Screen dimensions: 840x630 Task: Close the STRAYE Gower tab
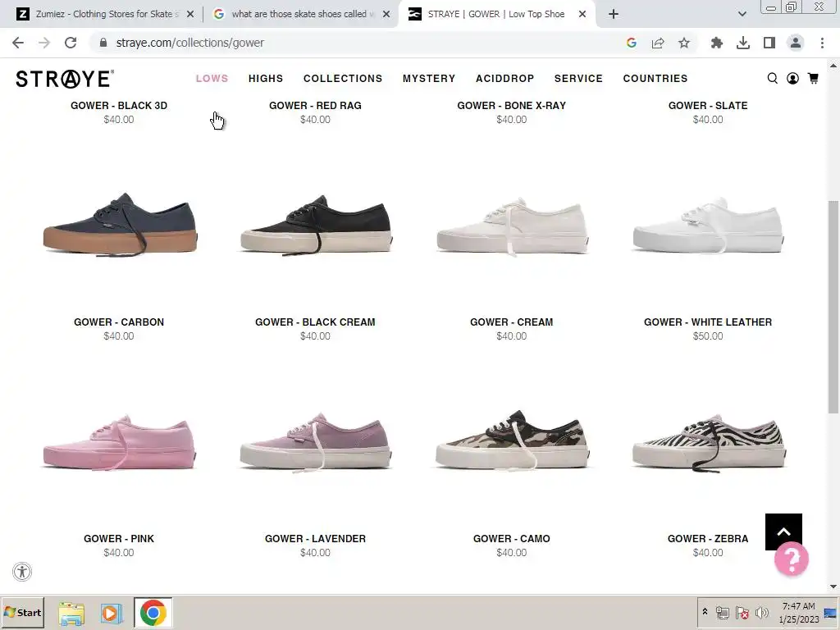(582, 15)
